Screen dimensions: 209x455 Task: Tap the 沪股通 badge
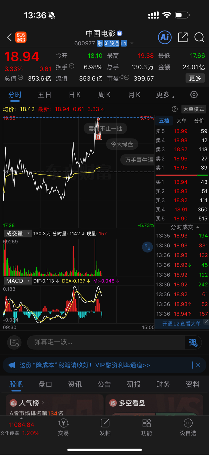click(x=112, y=43)
